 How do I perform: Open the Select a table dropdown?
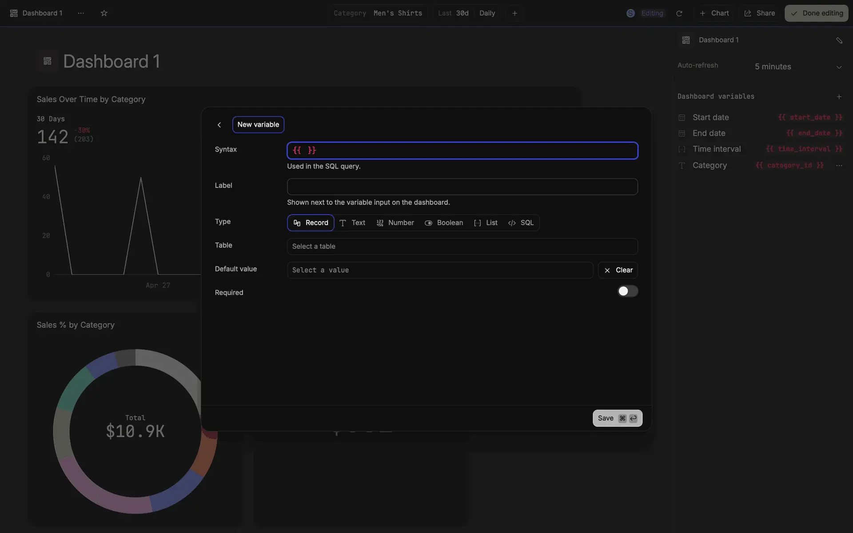(x=462, y=247)
